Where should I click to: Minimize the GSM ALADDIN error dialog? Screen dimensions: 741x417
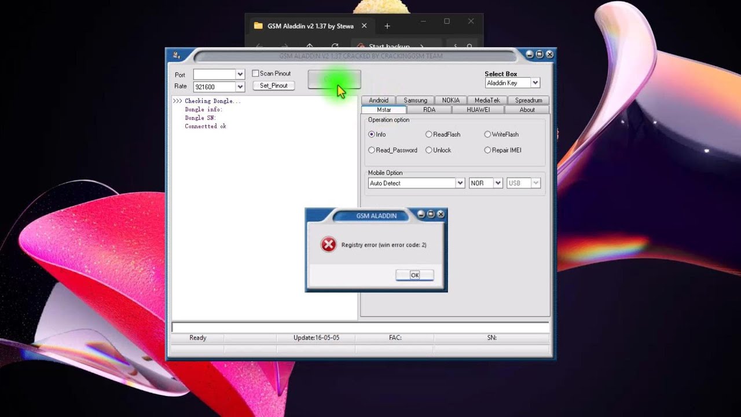421,214
